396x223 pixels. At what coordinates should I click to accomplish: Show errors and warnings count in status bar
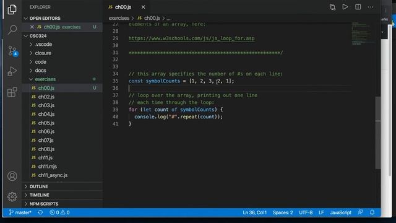click(x=59, y=212)
